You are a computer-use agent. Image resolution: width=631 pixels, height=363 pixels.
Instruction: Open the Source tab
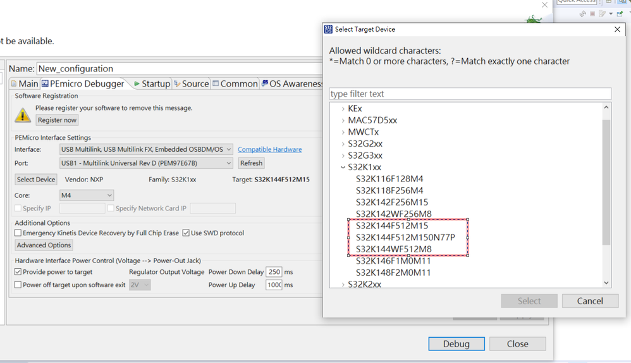(x=192, y=83)
